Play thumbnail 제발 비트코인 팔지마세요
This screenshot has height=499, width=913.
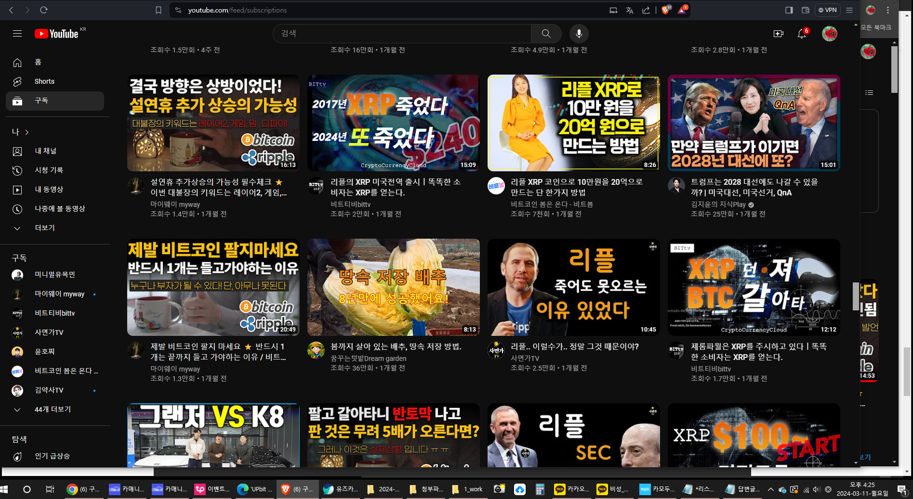(x=213, y=287)
